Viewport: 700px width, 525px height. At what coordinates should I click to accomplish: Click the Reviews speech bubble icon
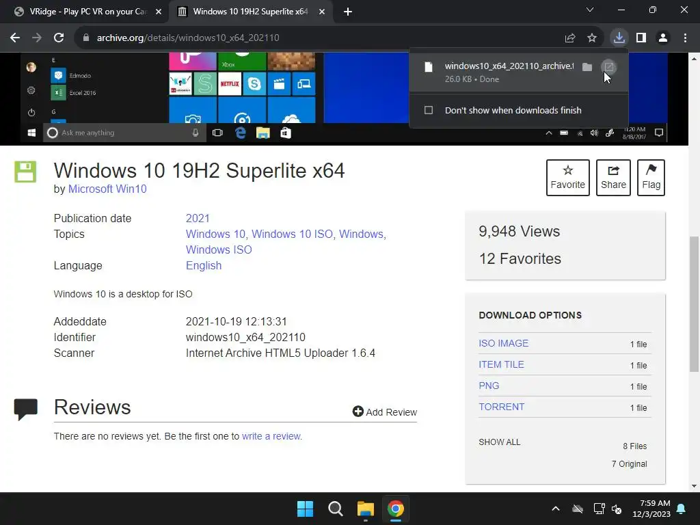25,409
